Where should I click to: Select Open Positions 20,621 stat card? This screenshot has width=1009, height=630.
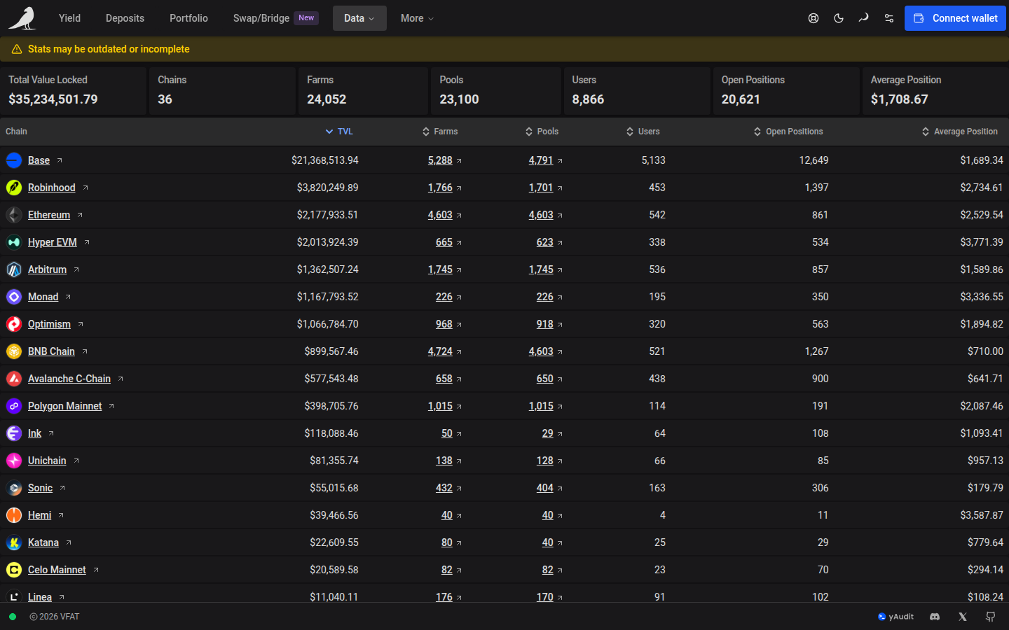tap(785, 91)
